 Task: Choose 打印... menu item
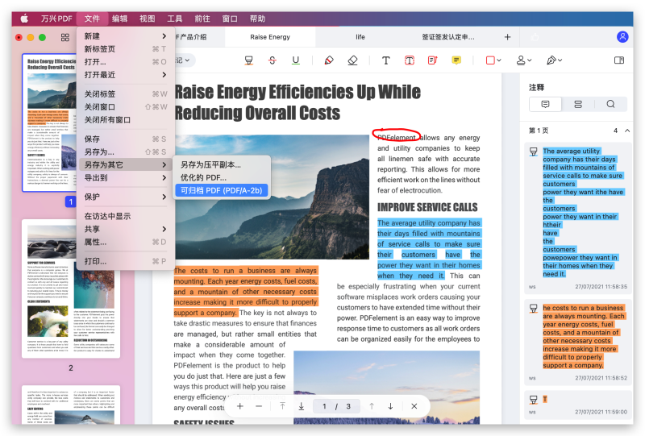(126, 261)
